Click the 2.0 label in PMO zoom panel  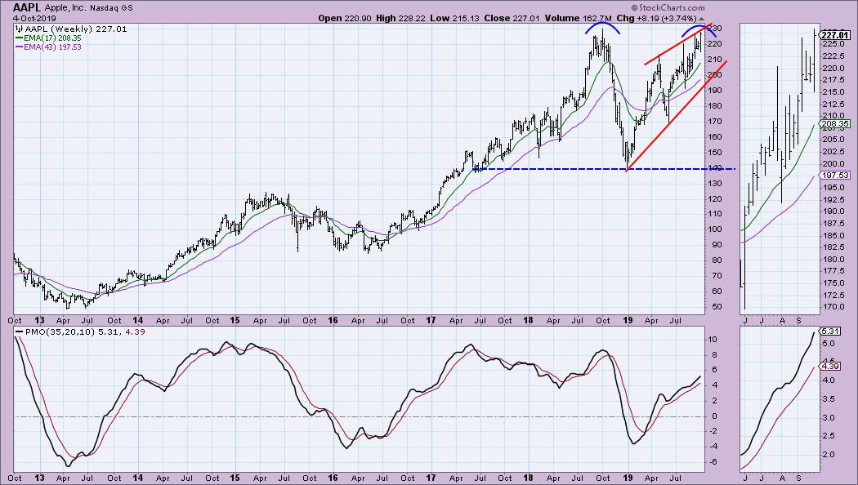829,455
